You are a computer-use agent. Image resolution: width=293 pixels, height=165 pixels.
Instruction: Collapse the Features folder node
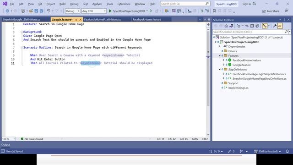pyautogui.click(x=220, y=55)
